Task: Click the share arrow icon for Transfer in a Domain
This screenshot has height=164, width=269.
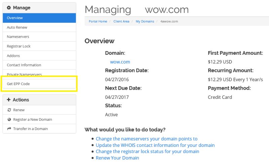Action: pos(9,129)
